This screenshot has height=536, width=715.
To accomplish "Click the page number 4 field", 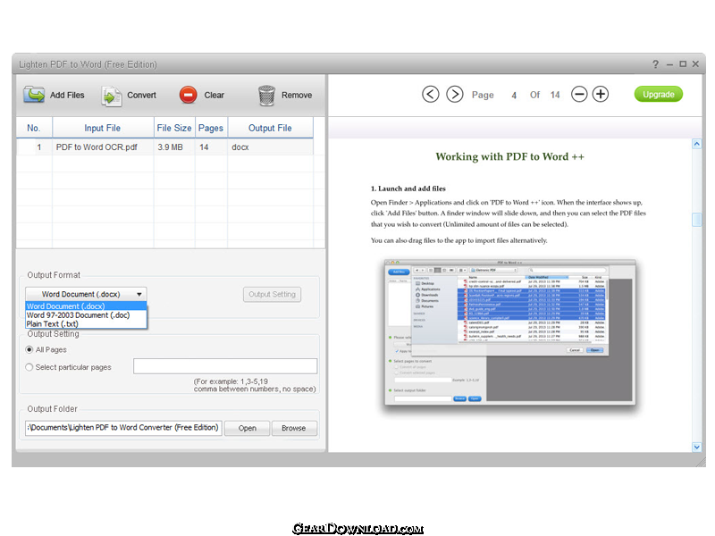I will [514, 96].
